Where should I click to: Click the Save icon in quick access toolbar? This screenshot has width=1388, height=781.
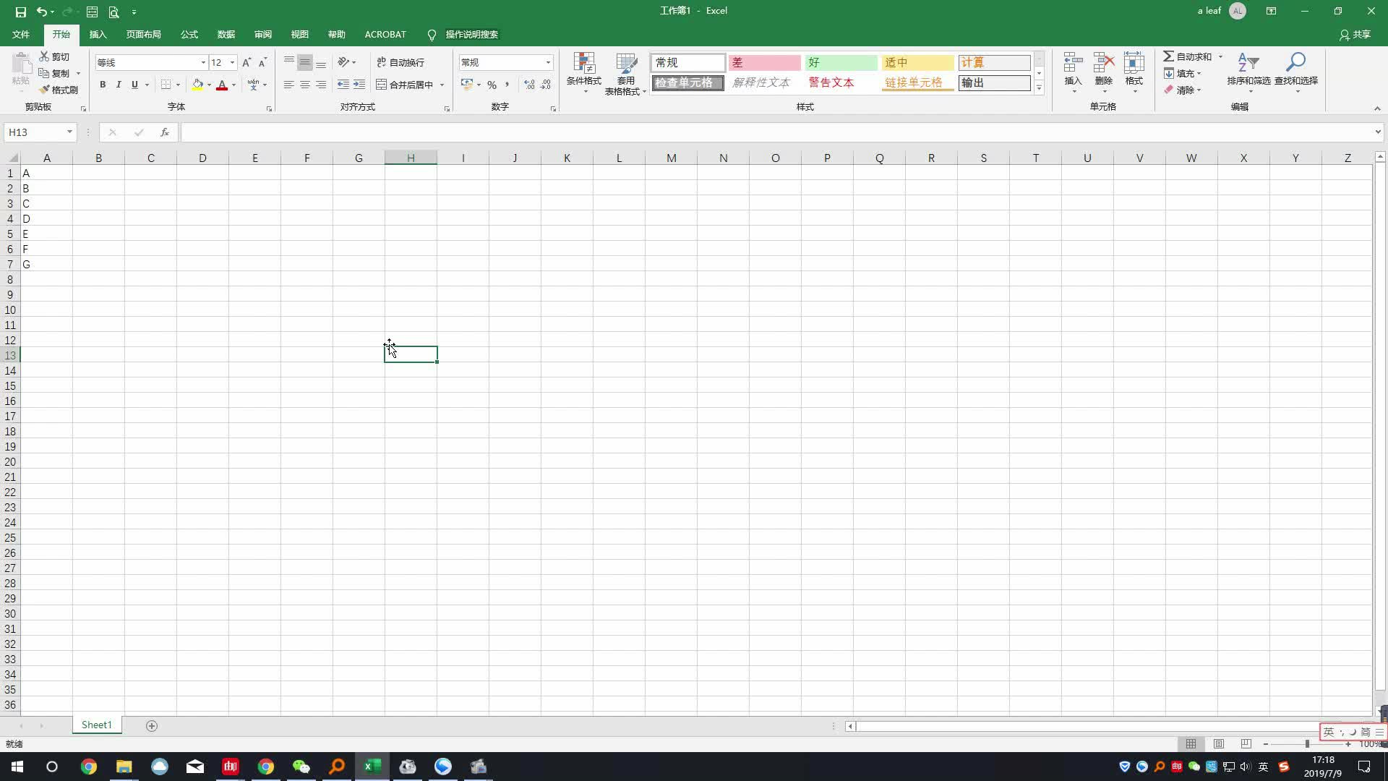point(20,12)
